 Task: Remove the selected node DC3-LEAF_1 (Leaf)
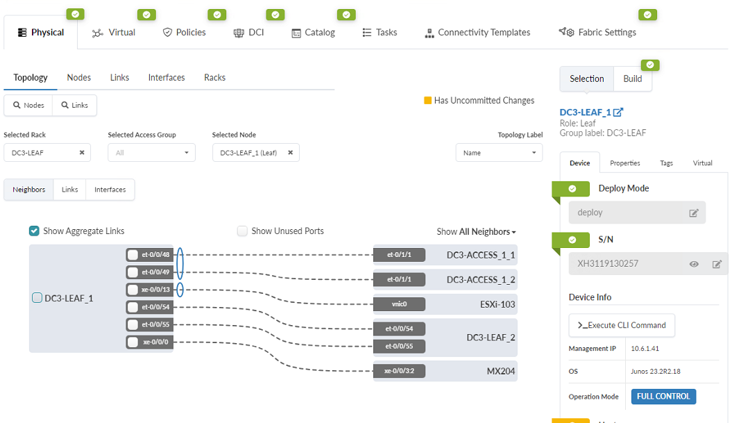click(290, 153)
